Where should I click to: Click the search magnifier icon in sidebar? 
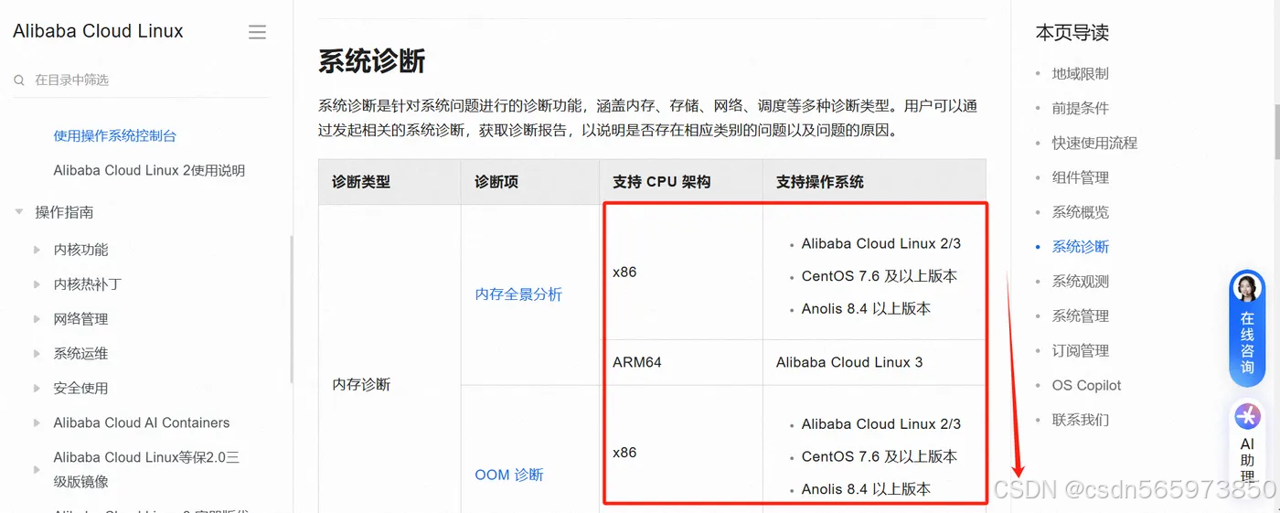tap(19, 80)
